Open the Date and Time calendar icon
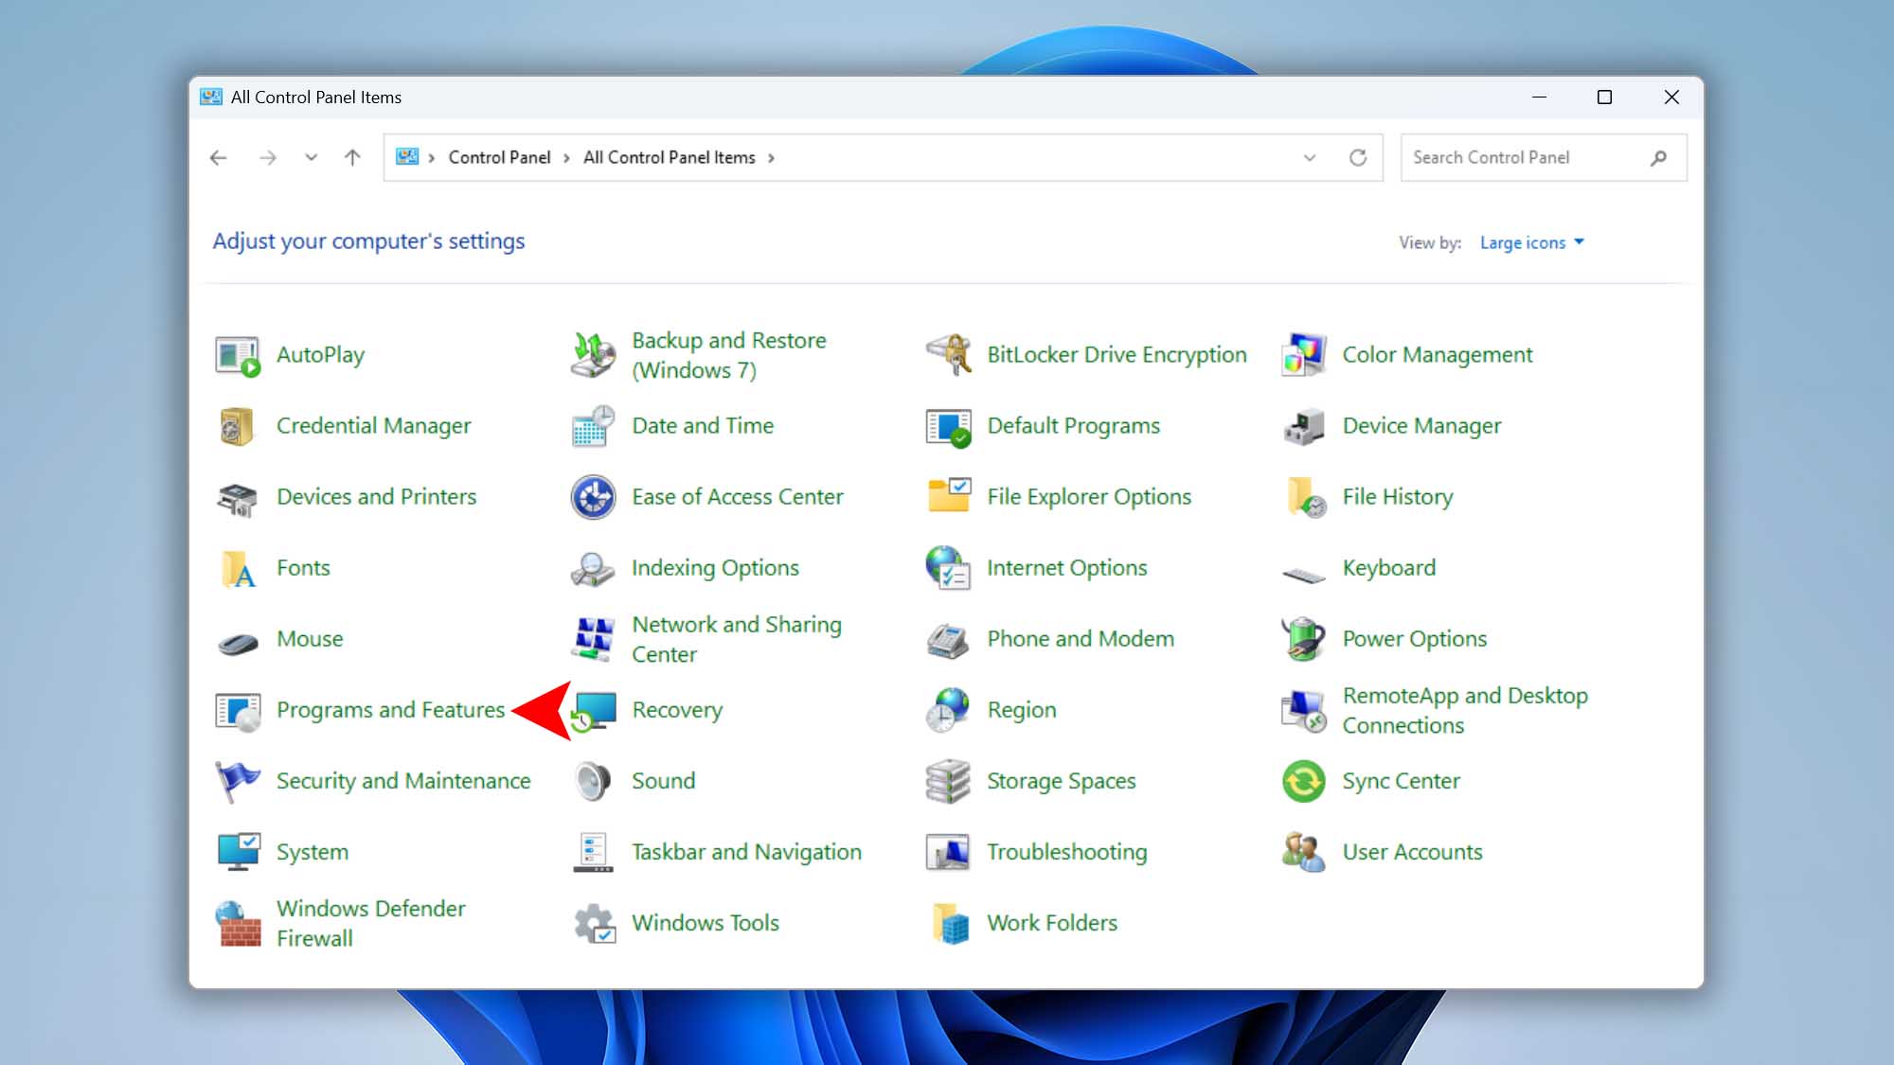The width and height of the screenshot is (1894, 1065). pos(594,427)
